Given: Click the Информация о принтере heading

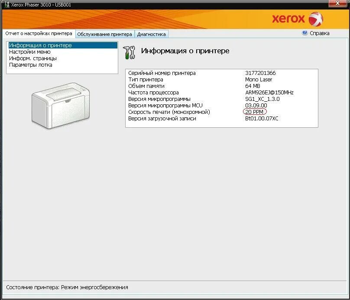Looking at the screenshot, I should (185, 51).
